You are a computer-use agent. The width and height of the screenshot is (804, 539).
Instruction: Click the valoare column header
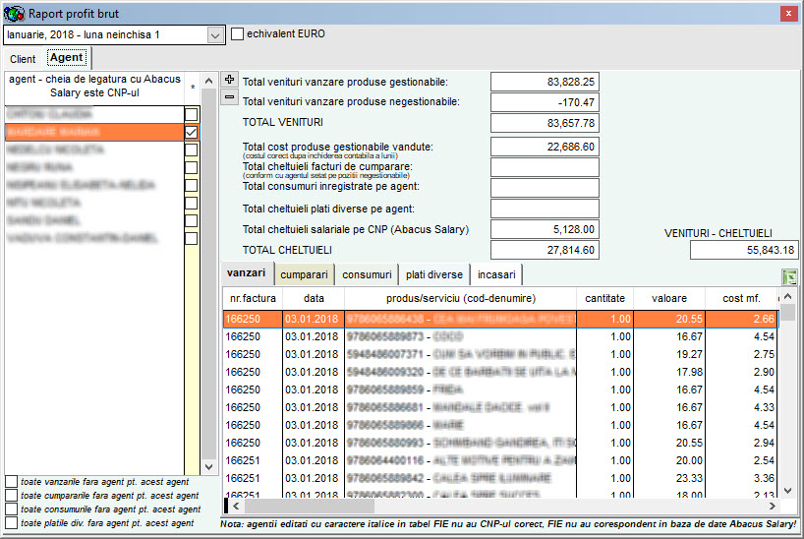(x=669, y=298)
